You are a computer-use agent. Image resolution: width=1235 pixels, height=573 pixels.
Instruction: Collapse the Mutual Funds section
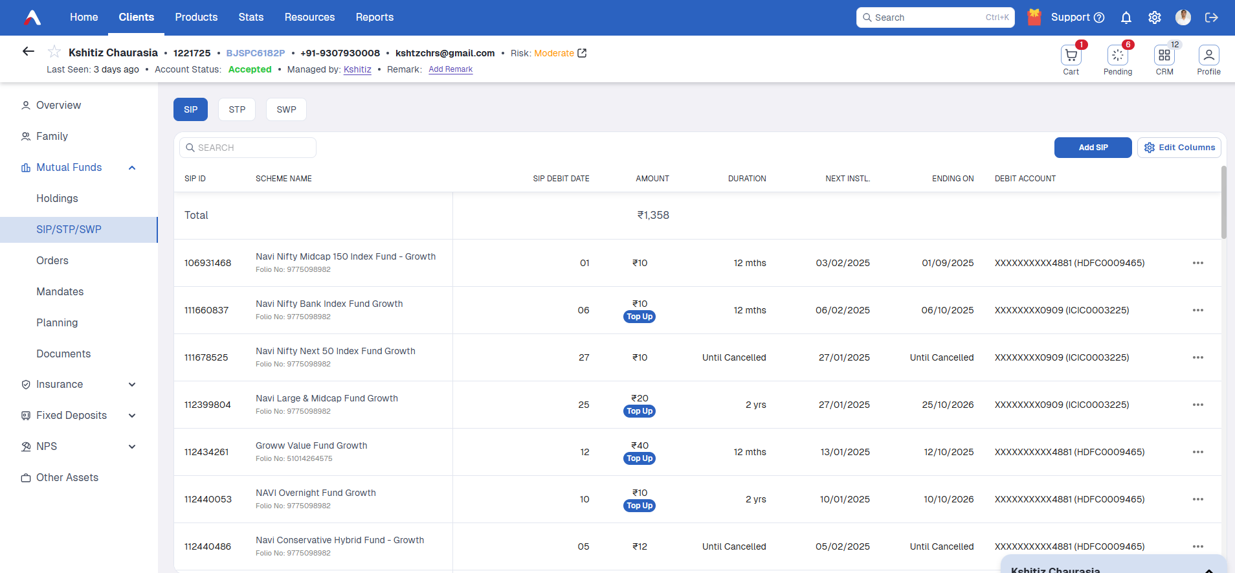132,168
